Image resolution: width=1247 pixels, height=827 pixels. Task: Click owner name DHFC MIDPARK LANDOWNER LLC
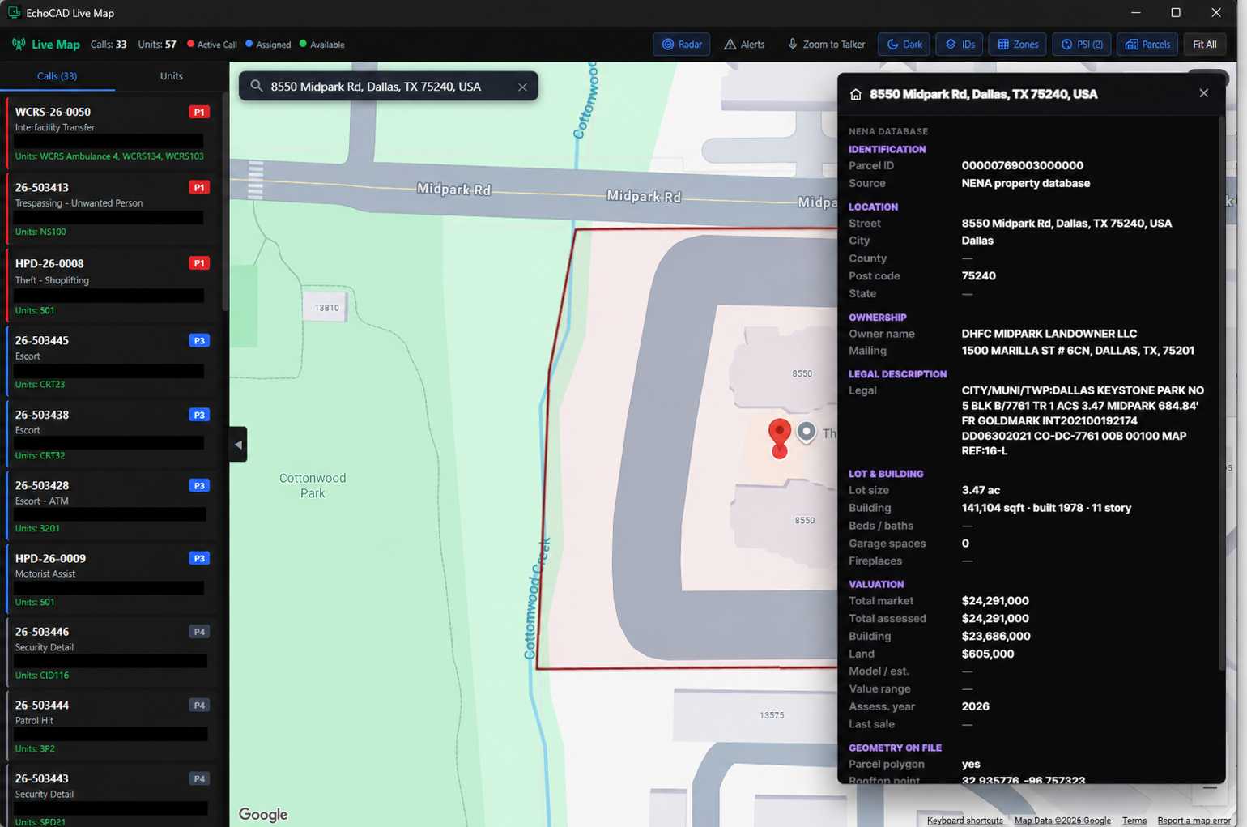1049,334
